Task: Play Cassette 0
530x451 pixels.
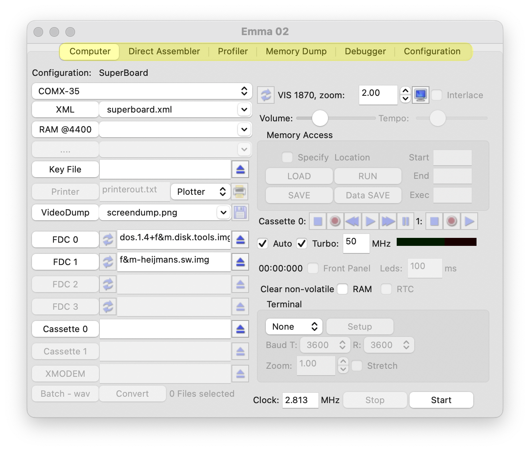Action: tap(370, 221)
